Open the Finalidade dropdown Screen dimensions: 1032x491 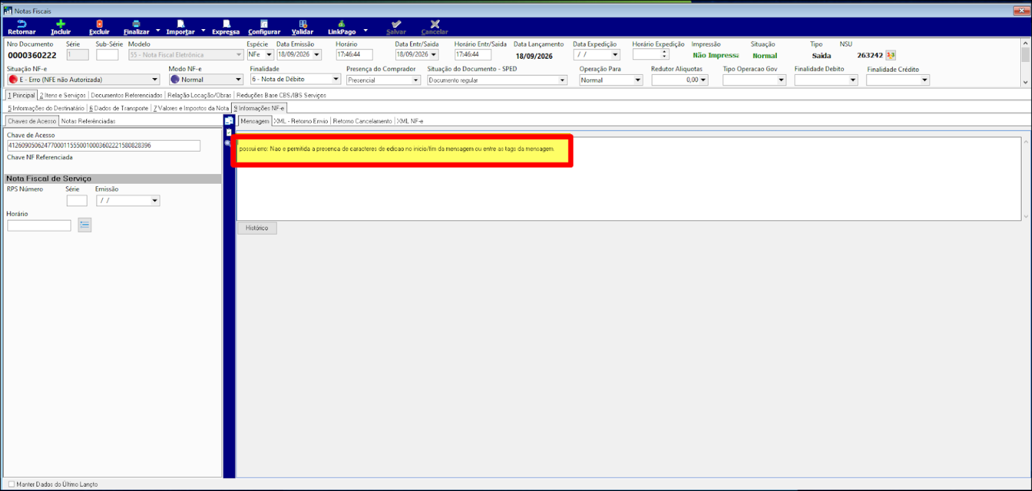point(336,79)
